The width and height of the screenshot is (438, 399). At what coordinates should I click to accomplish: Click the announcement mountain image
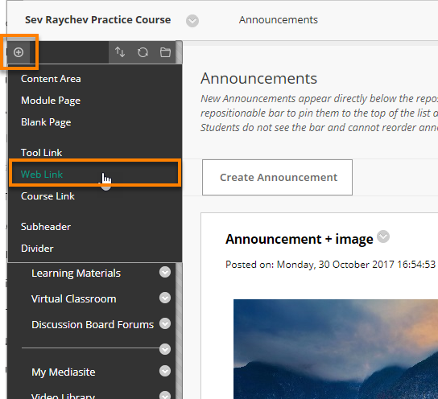pos(336,349)
